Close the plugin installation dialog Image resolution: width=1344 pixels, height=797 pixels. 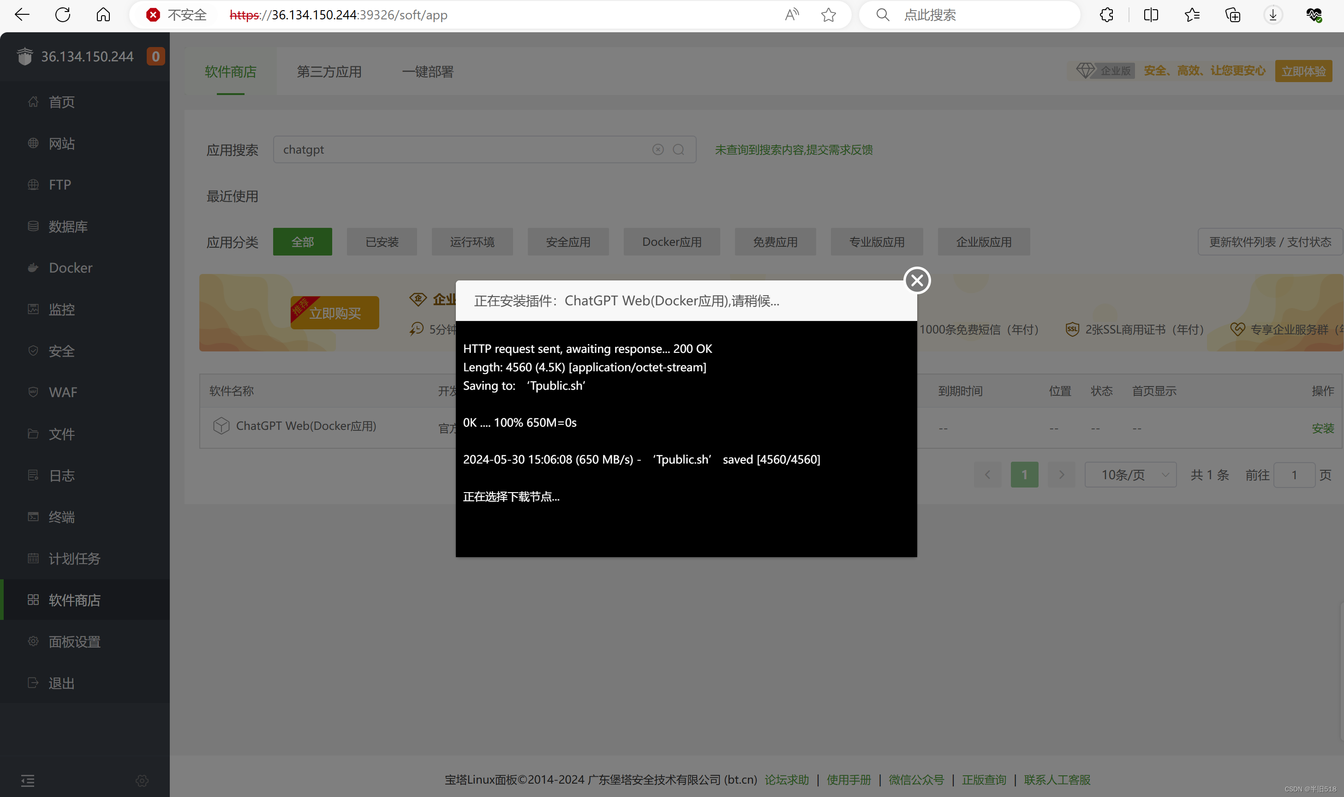click(x=917, y=280)
